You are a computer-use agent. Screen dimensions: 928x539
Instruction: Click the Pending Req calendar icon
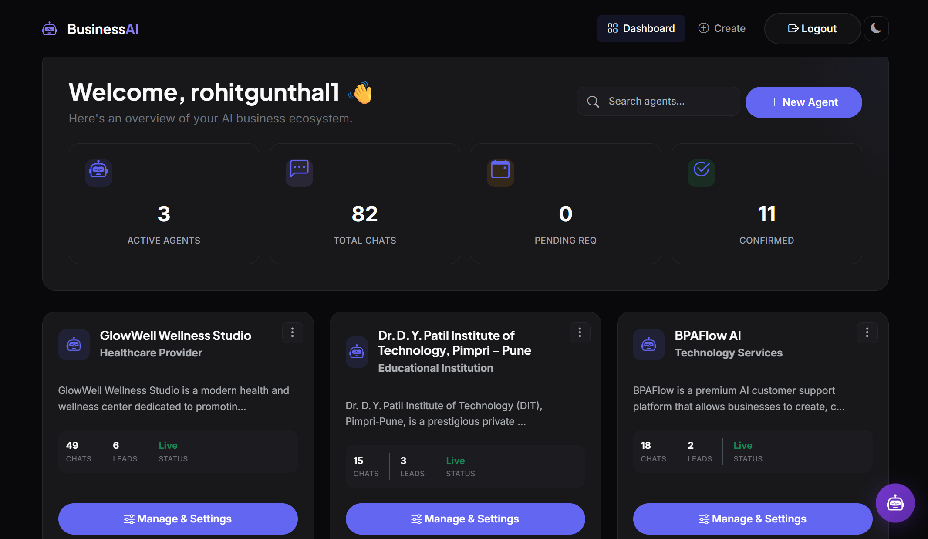(500, 172)
